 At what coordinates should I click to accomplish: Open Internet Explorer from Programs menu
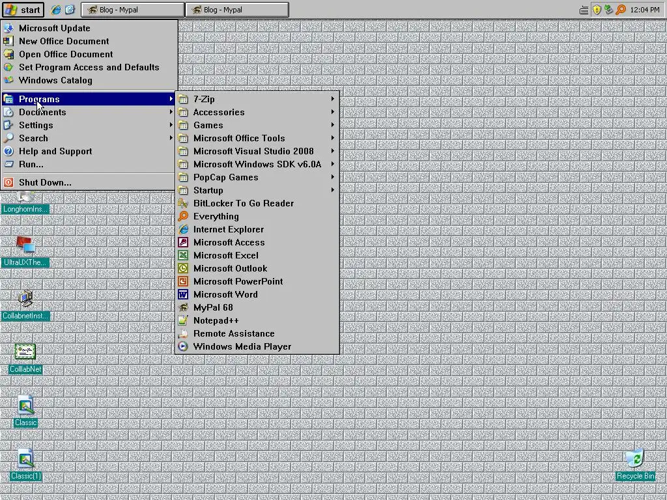click(257, 229)
